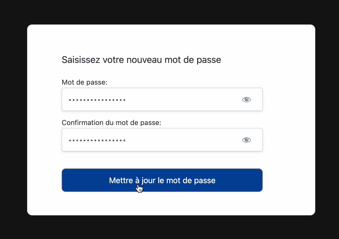Click the "Confirmation du mot de passe:" label

pyautogui.click(x=111, y=122)
